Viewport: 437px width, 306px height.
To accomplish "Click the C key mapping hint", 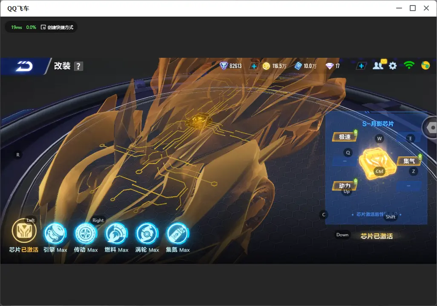I will pos(324,215).
